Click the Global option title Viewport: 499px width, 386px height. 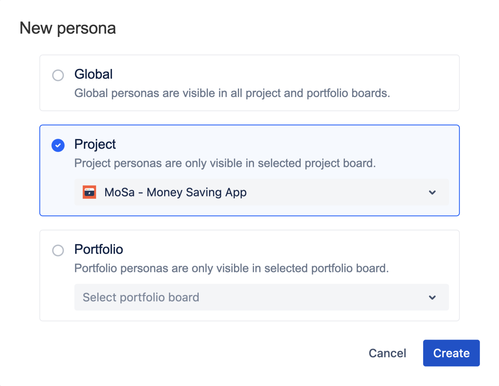93,74
